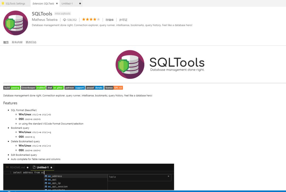Click the SQLTools extension title
The image size is (286, 192).
pyautogui.click(x=42, y=14)
